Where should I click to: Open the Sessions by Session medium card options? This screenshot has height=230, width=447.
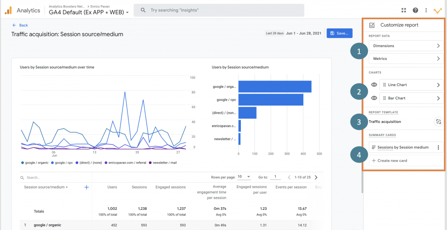[x=438, y=147]
